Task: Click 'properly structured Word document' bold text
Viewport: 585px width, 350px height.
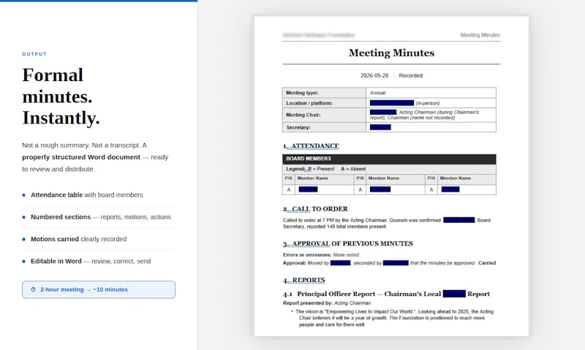Action: 81,157
